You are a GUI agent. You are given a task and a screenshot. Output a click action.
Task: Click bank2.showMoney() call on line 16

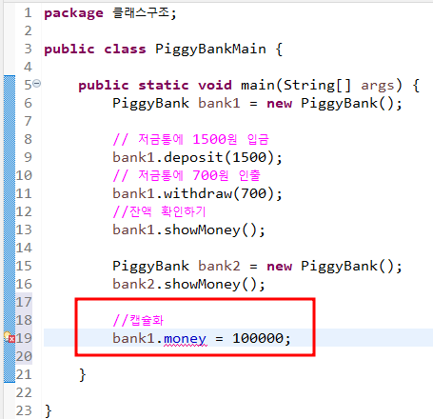pyautogui.click(x=188, y=284)
